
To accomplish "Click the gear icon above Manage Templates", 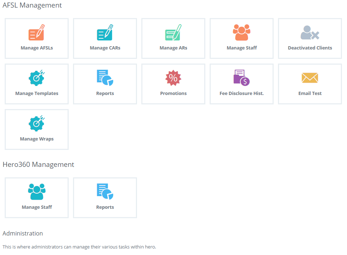I will coord(37,77).
